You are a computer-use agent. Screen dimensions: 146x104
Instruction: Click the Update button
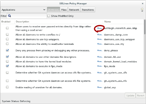coord(130,95)
